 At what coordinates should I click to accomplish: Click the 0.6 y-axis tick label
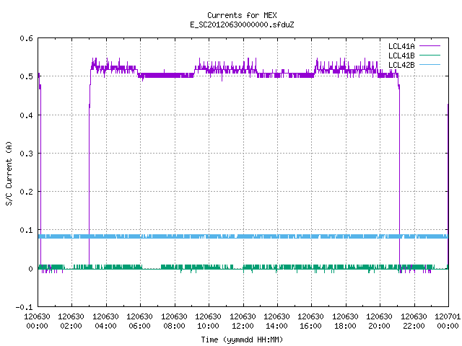click(26, 38)
